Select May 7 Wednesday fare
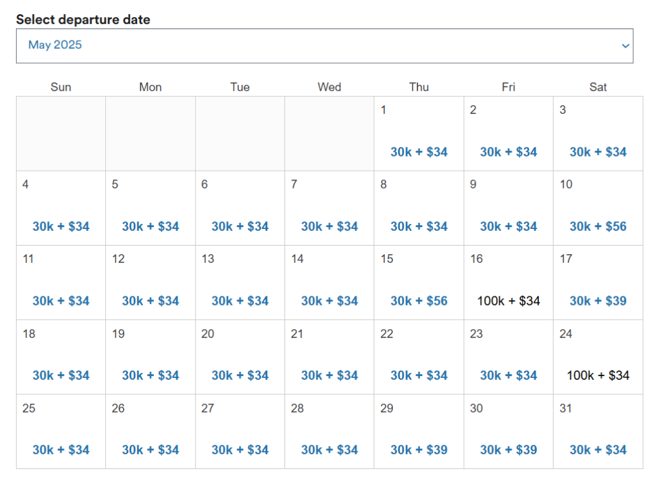 (329, 208)
